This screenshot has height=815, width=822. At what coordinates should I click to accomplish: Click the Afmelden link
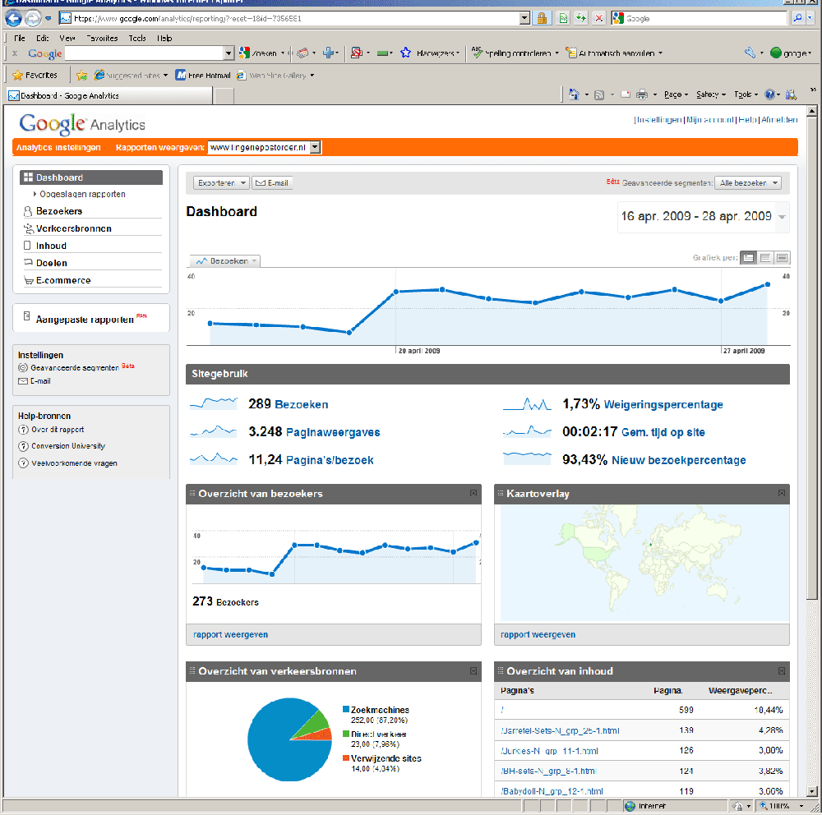click(x=779, y=120)
